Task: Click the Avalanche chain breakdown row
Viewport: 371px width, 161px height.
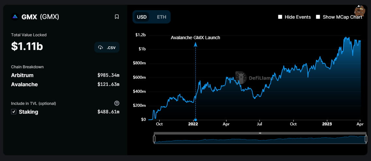Action: tap(65, 84)
